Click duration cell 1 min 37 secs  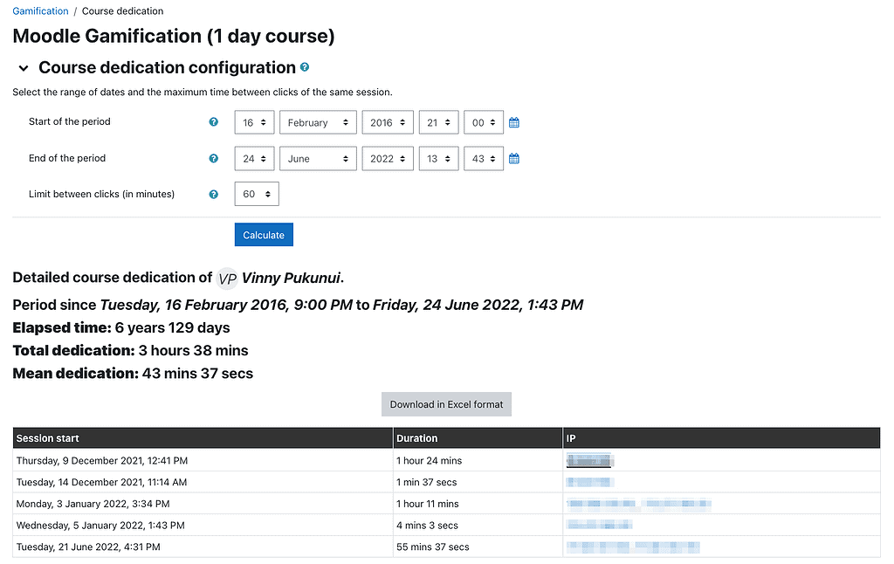pyautogui.click(x=478, y=482)
